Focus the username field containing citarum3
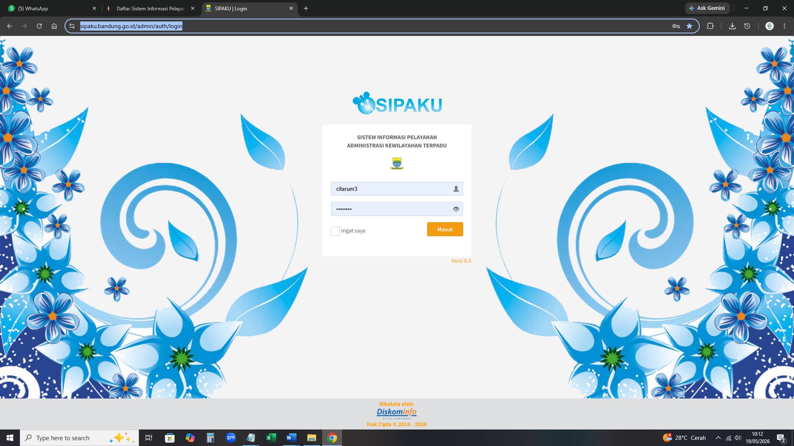 click(x=397, y=189)
